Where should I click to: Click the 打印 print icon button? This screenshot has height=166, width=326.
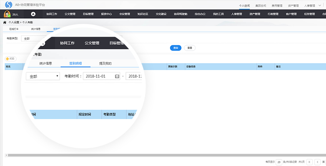(x=10, y=59)
